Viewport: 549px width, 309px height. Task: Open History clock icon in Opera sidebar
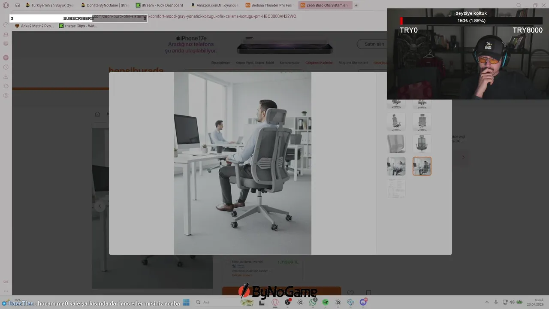(6, 67)
